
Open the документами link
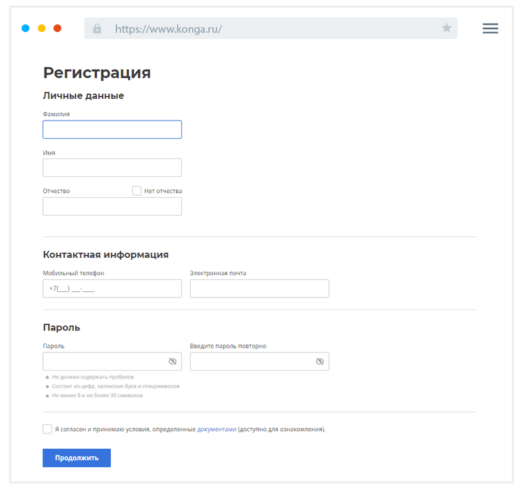(217, 429)
